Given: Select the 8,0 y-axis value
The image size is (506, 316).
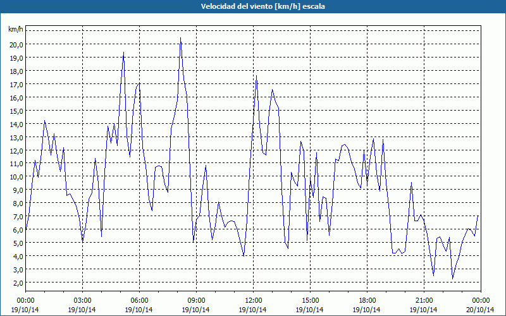Looking at the screenshot, I should (18, 204).
